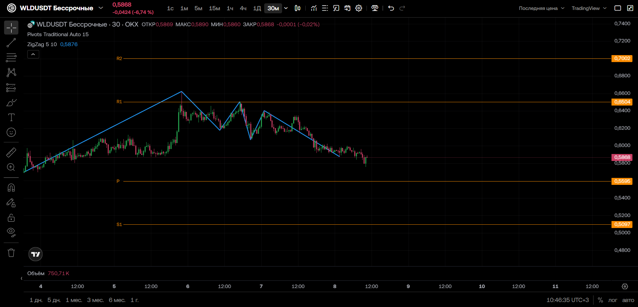Screen dimensions: 638x307
Task: Switch to the 1Д timeframe
Action: tap(257, 8)
